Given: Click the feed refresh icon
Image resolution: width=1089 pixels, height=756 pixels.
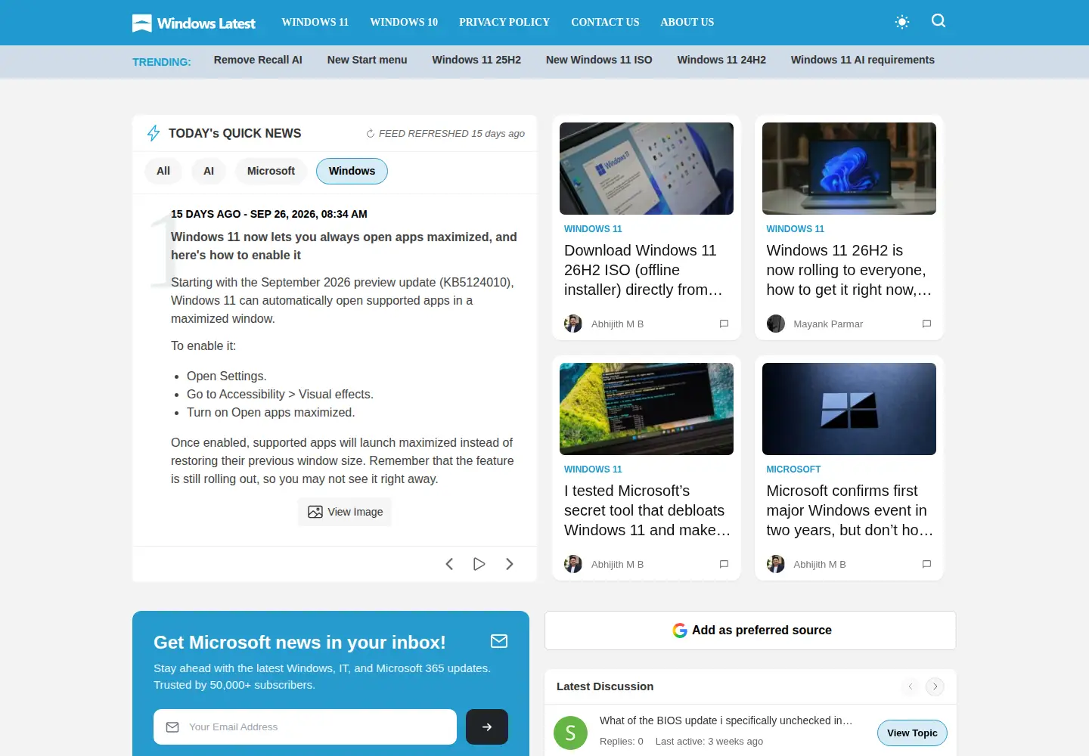Looking at the screenshot, I should (371, 134).
